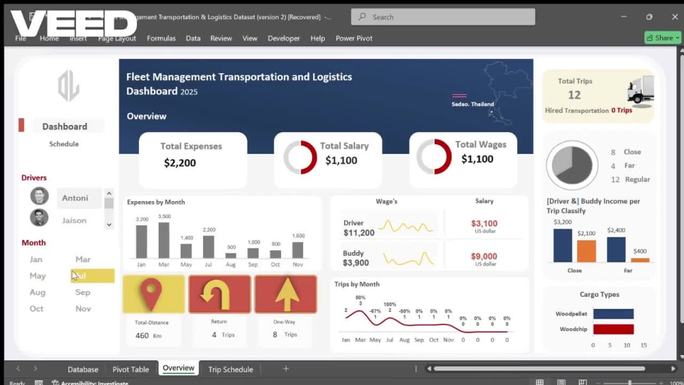Click the search magnifier icon

click(362, 17)
